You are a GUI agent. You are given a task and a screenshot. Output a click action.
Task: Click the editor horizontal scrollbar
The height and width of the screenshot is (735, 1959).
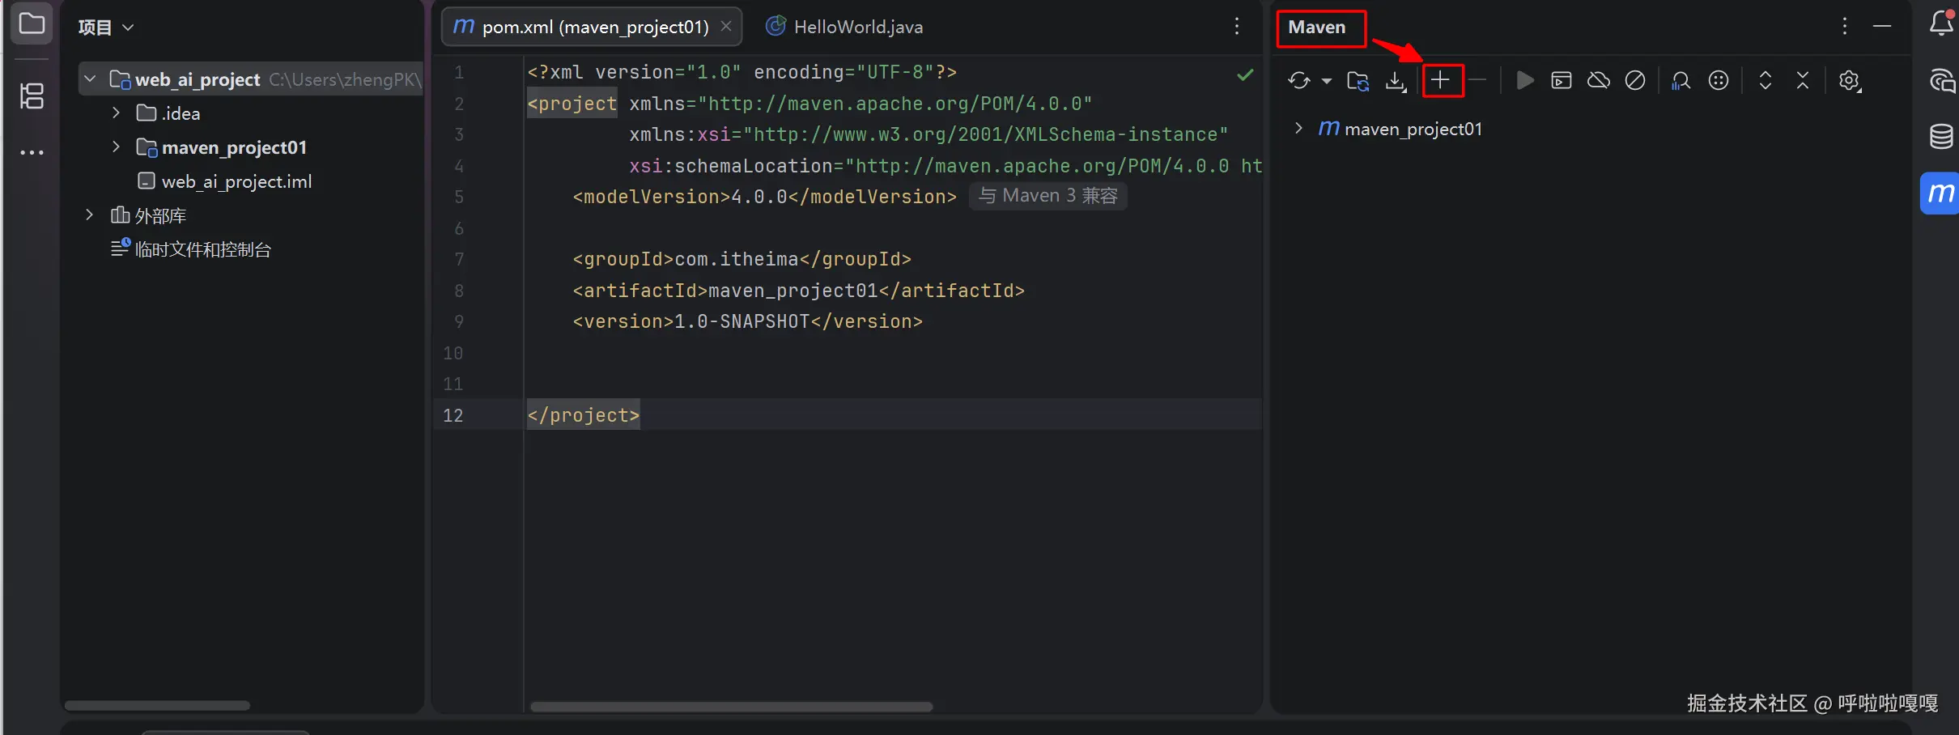[x=731, y=707]
